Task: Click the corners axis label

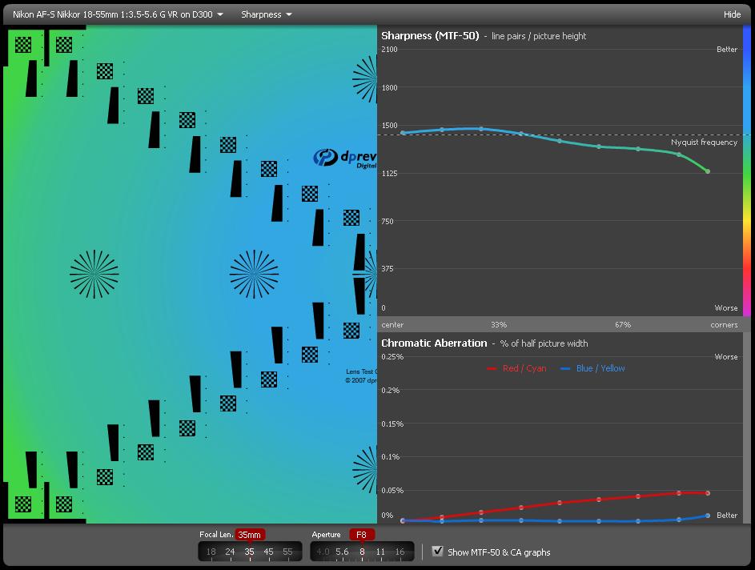Action: (724, 325)
